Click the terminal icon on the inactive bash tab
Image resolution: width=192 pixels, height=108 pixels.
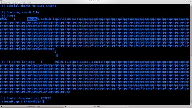tap(1, 106)
